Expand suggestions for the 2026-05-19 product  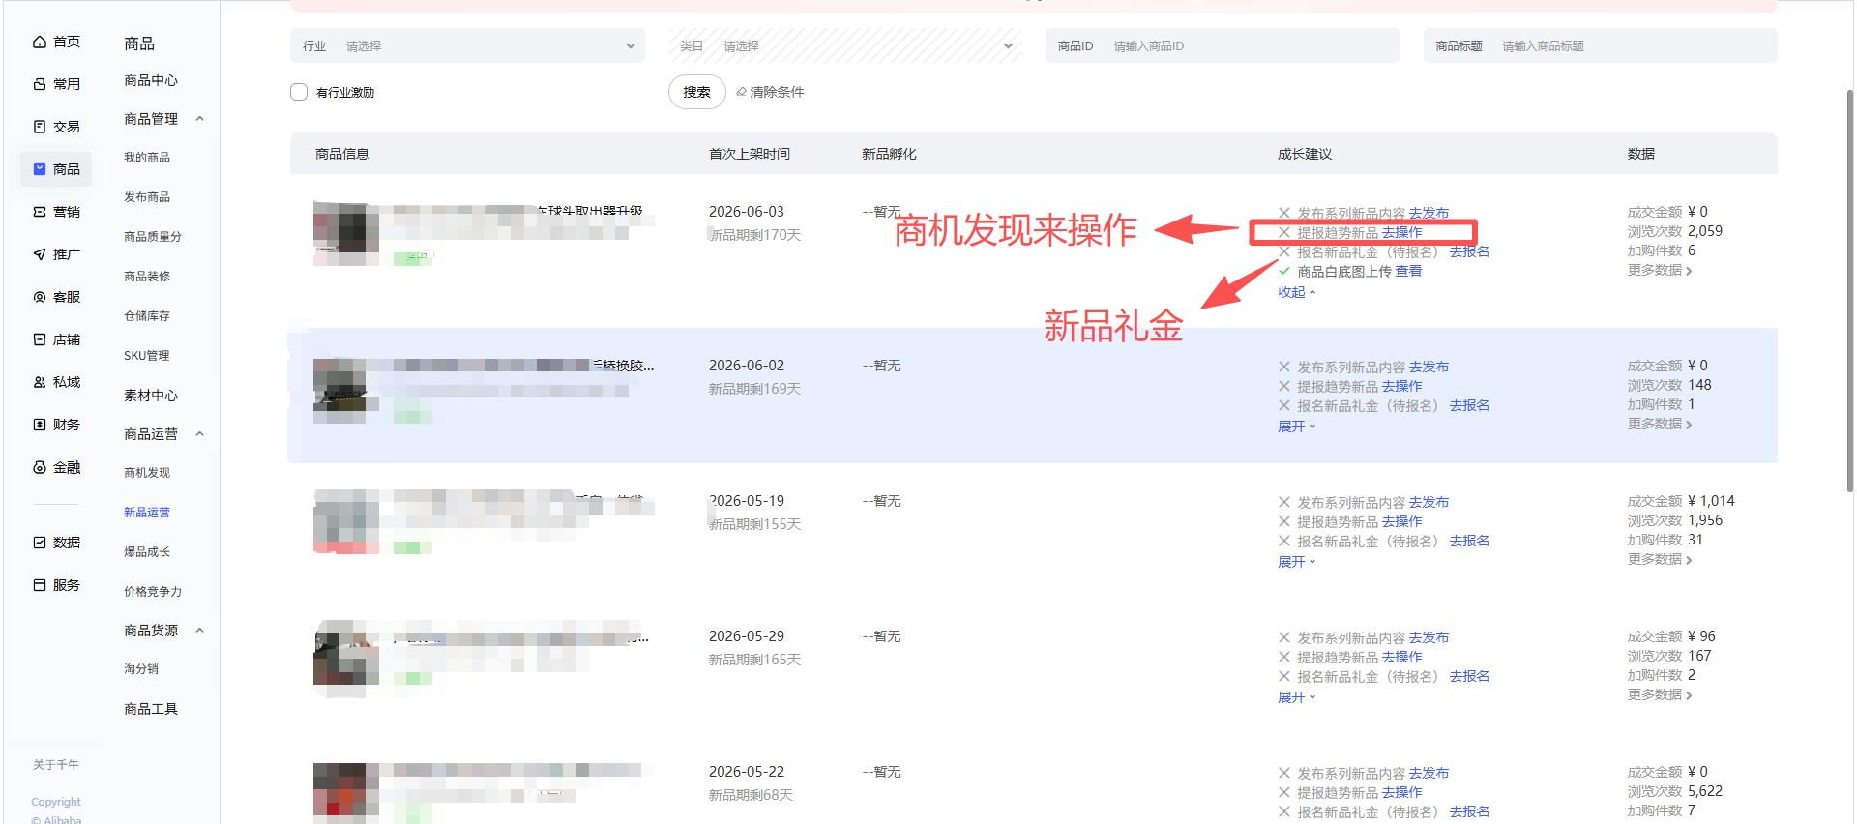[1296, 562]
